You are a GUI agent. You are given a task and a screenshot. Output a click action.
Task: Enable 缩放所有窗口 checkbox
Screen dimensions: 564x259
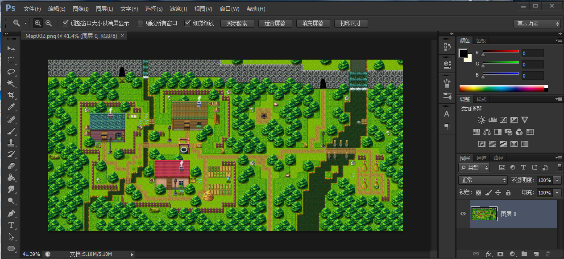140,23
